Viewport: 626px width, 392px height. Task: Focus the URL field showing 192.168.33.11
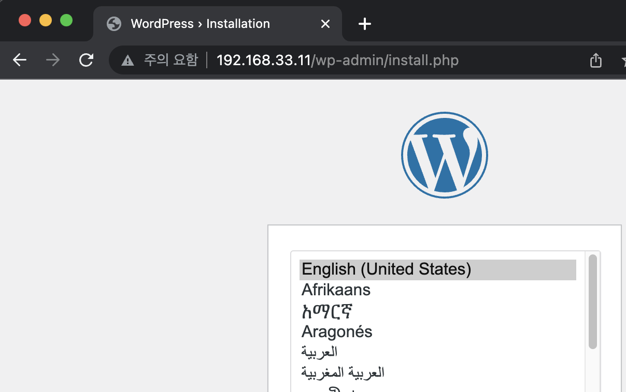(x=337, y=60)
